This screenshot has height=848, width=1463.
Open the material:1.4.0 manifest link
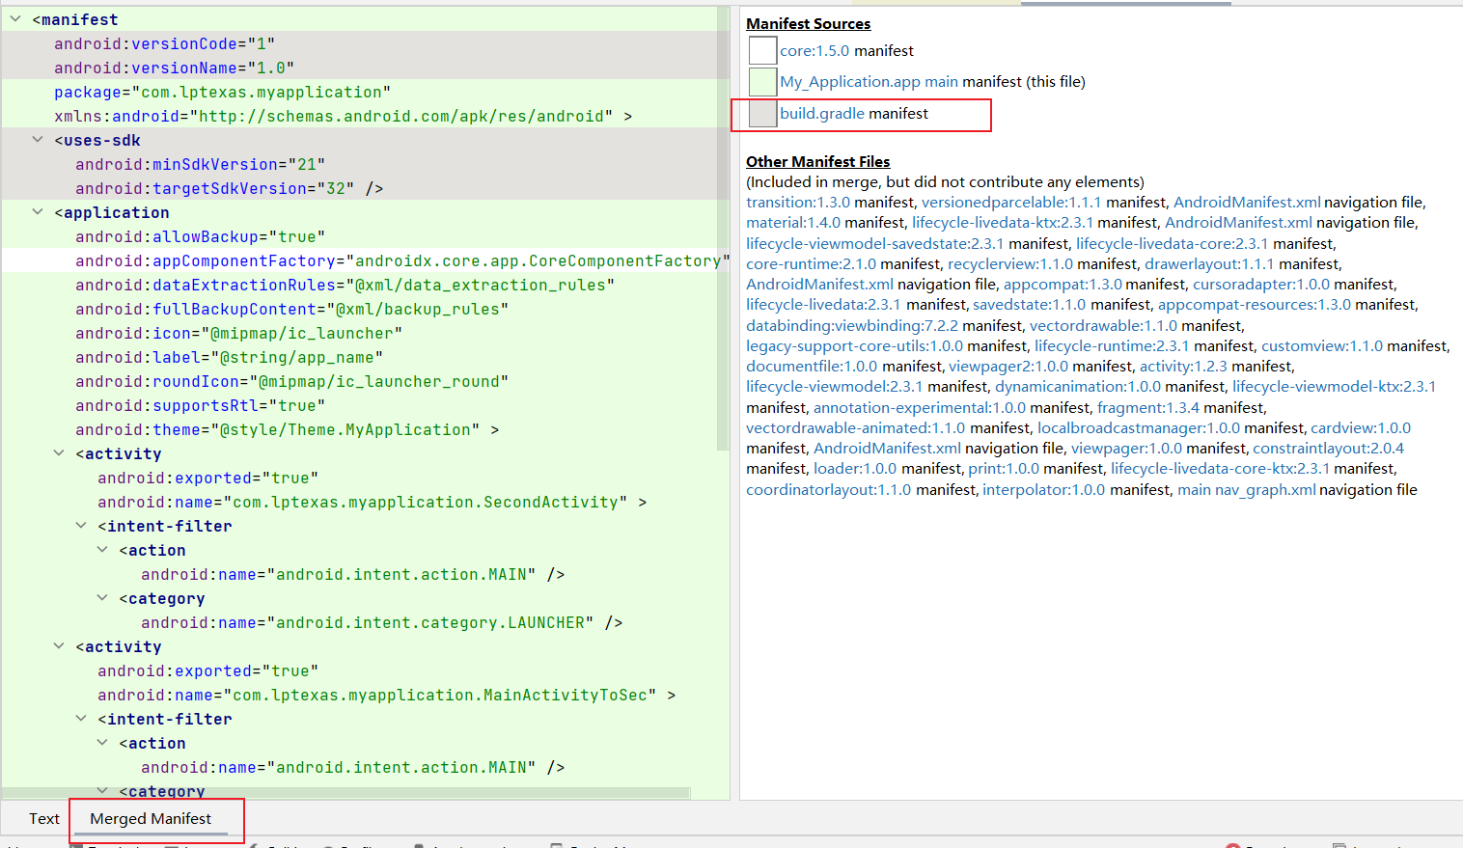pyautogui.click(x=793, y=223)
